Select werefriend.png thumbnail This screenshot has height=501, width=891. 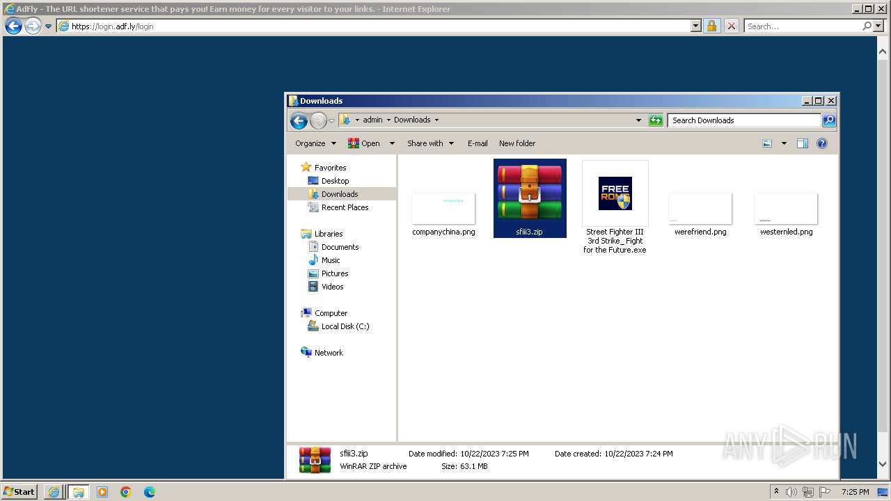coord(700,209)
